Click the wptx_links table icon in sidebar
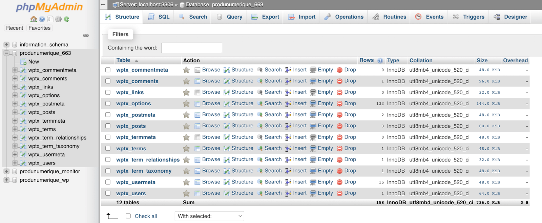Screen dimensions: 542x223 23,87
